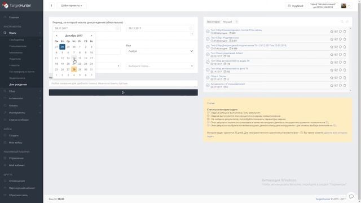
Task: Delete the 'Дни рождений подписчиков' history task
Action: point(345,47)
